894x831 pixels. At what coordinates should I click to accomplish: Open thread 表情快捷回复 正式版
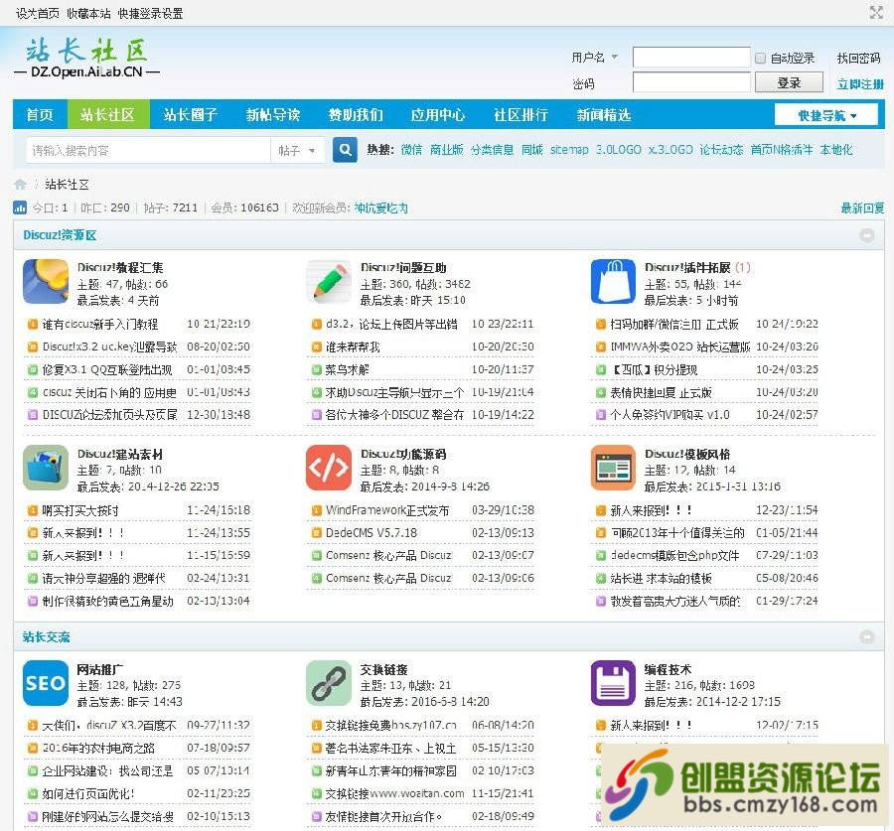click(x=661, y=392)
